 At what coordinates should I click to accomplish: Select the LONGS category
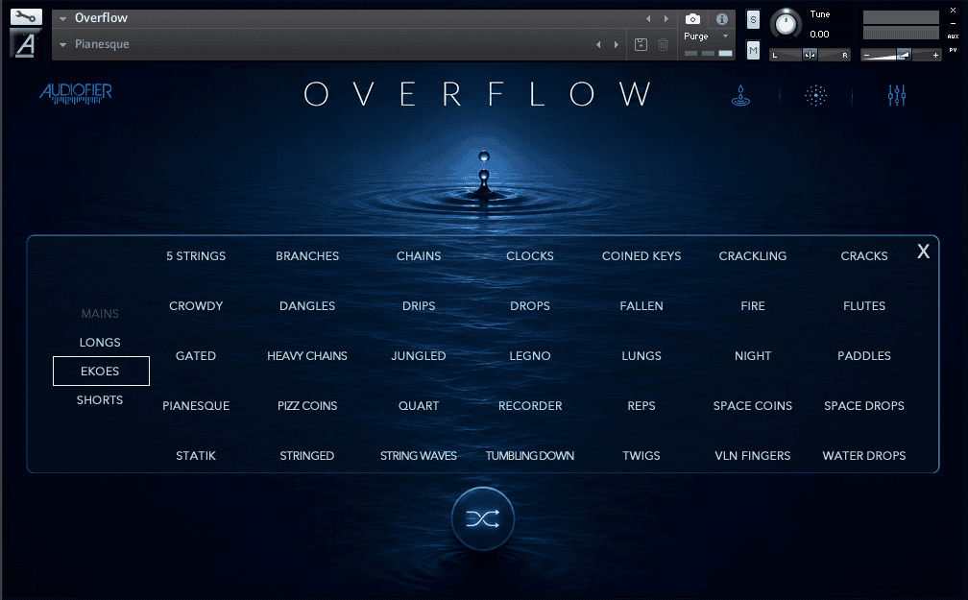(100, 342)
